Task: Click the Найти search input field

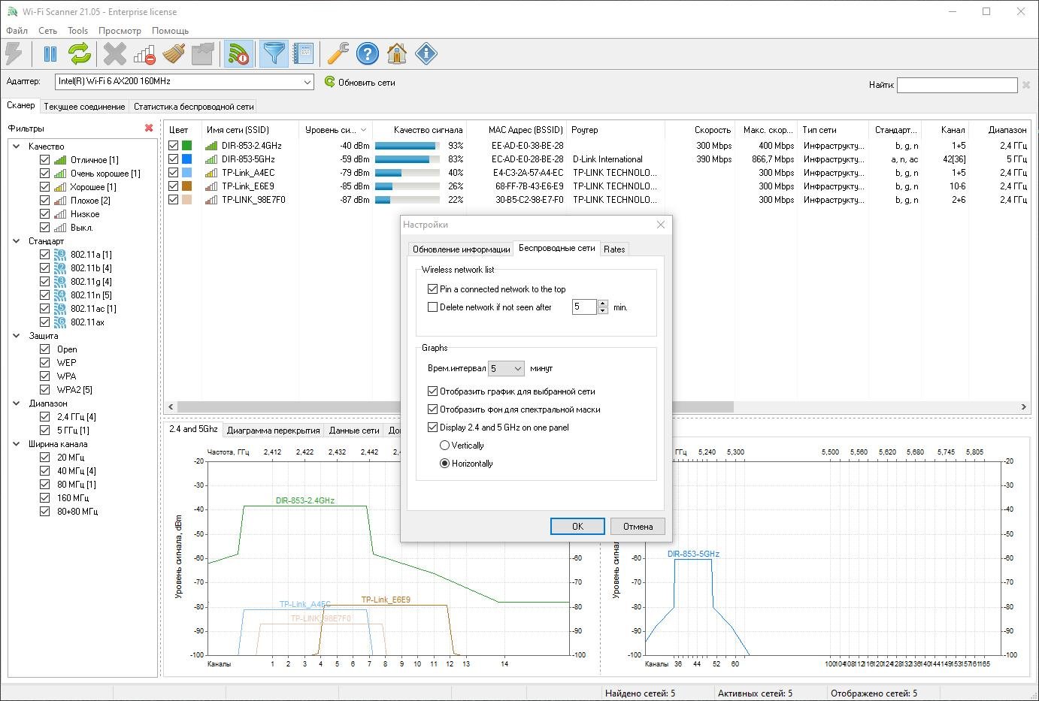Action: point(956,86)
